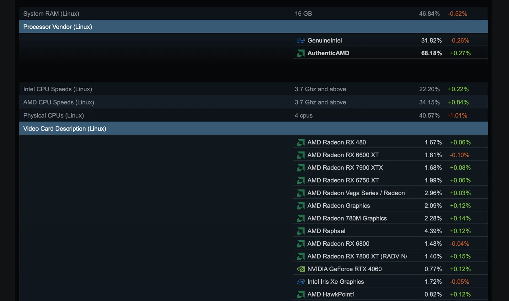Click the 4.39% AMD Raphael share
Image resolution: width=509 pixels, height=301 pixels.
[x=433, y=231]
